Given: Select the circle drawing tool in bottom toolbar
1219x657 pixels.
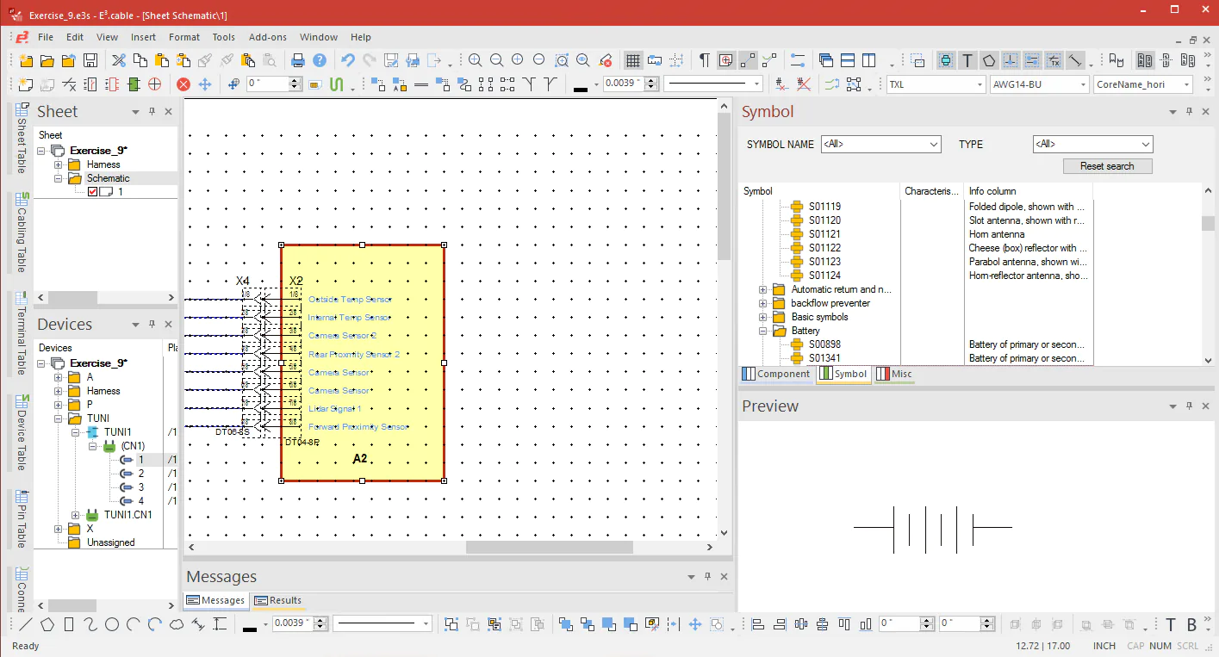Looking at the screenshot, I should click(x=112, y=624).
